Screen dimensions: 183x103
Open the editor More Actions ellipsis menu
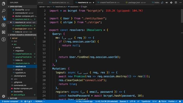180,3
